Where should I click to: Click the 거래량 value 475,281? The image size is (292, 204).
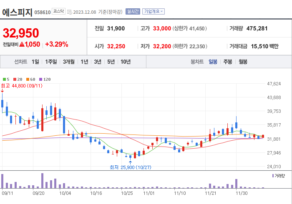coord(257,28)
